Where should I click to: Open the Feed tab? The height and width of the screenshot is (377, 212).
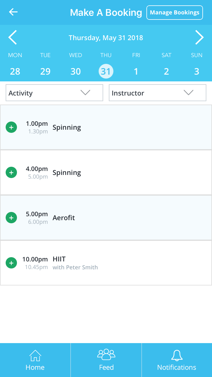tap(106, 360)
